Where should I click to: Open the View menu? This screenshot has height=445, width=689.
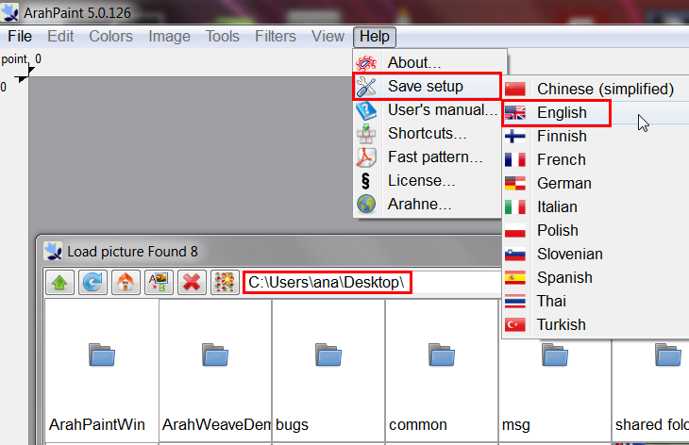(328, 37)
